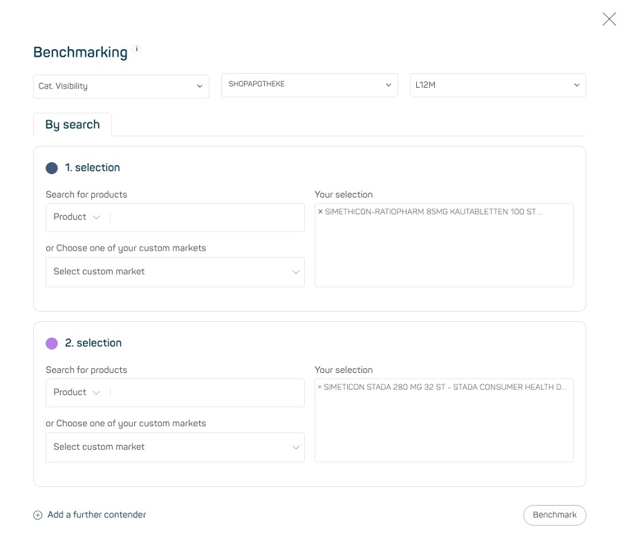The image size is (625, 543).
Task: Close the Benchmarking dialog with the X icon
Action: click(608, 19)
